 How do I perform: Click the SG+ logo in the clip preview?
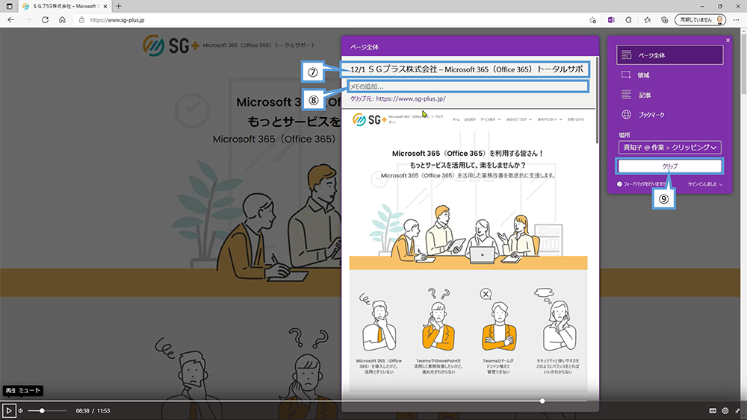(x=369, y=120)
